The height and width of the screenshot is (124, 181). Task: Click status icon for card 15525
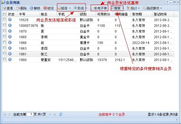click(10, 20)
